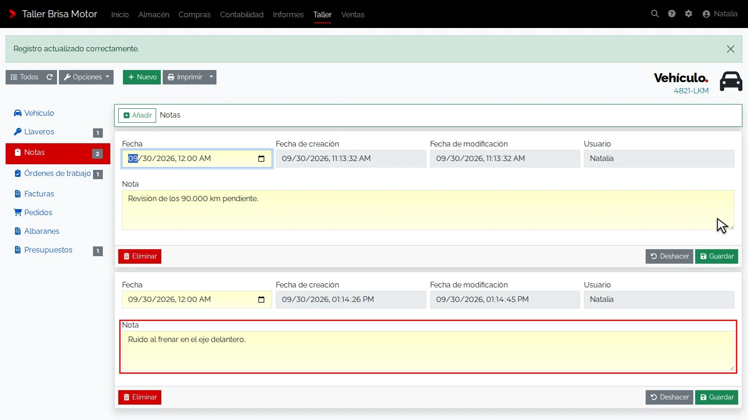Go to the Inicio menu
The height and width of the screenshot is (420, 748).
(x=120, y=14)
